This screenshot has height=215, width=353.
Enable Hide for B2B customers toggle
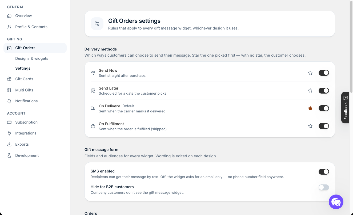[x=324, y=187]
